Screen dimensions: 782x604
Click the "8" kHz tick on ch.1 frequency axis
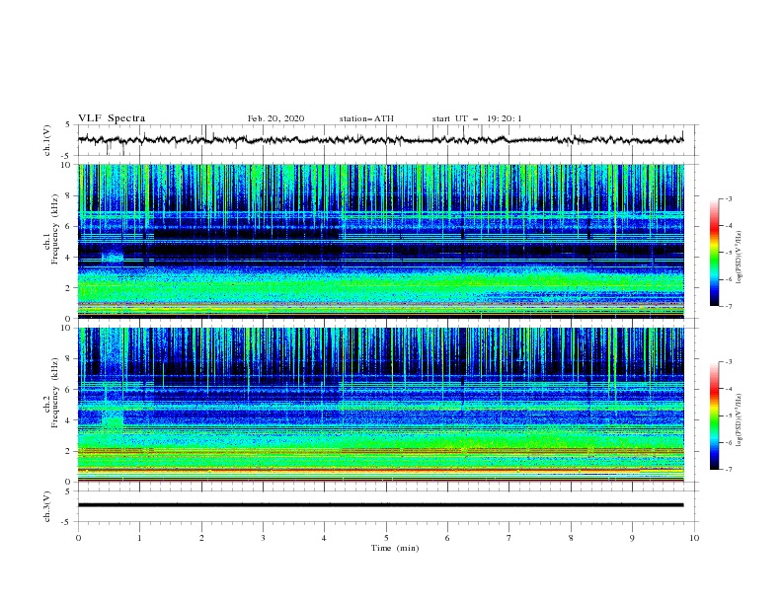pyautogui.click(x=69, y=195)
